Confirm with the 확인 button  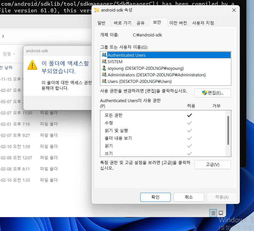pos(155,197)
